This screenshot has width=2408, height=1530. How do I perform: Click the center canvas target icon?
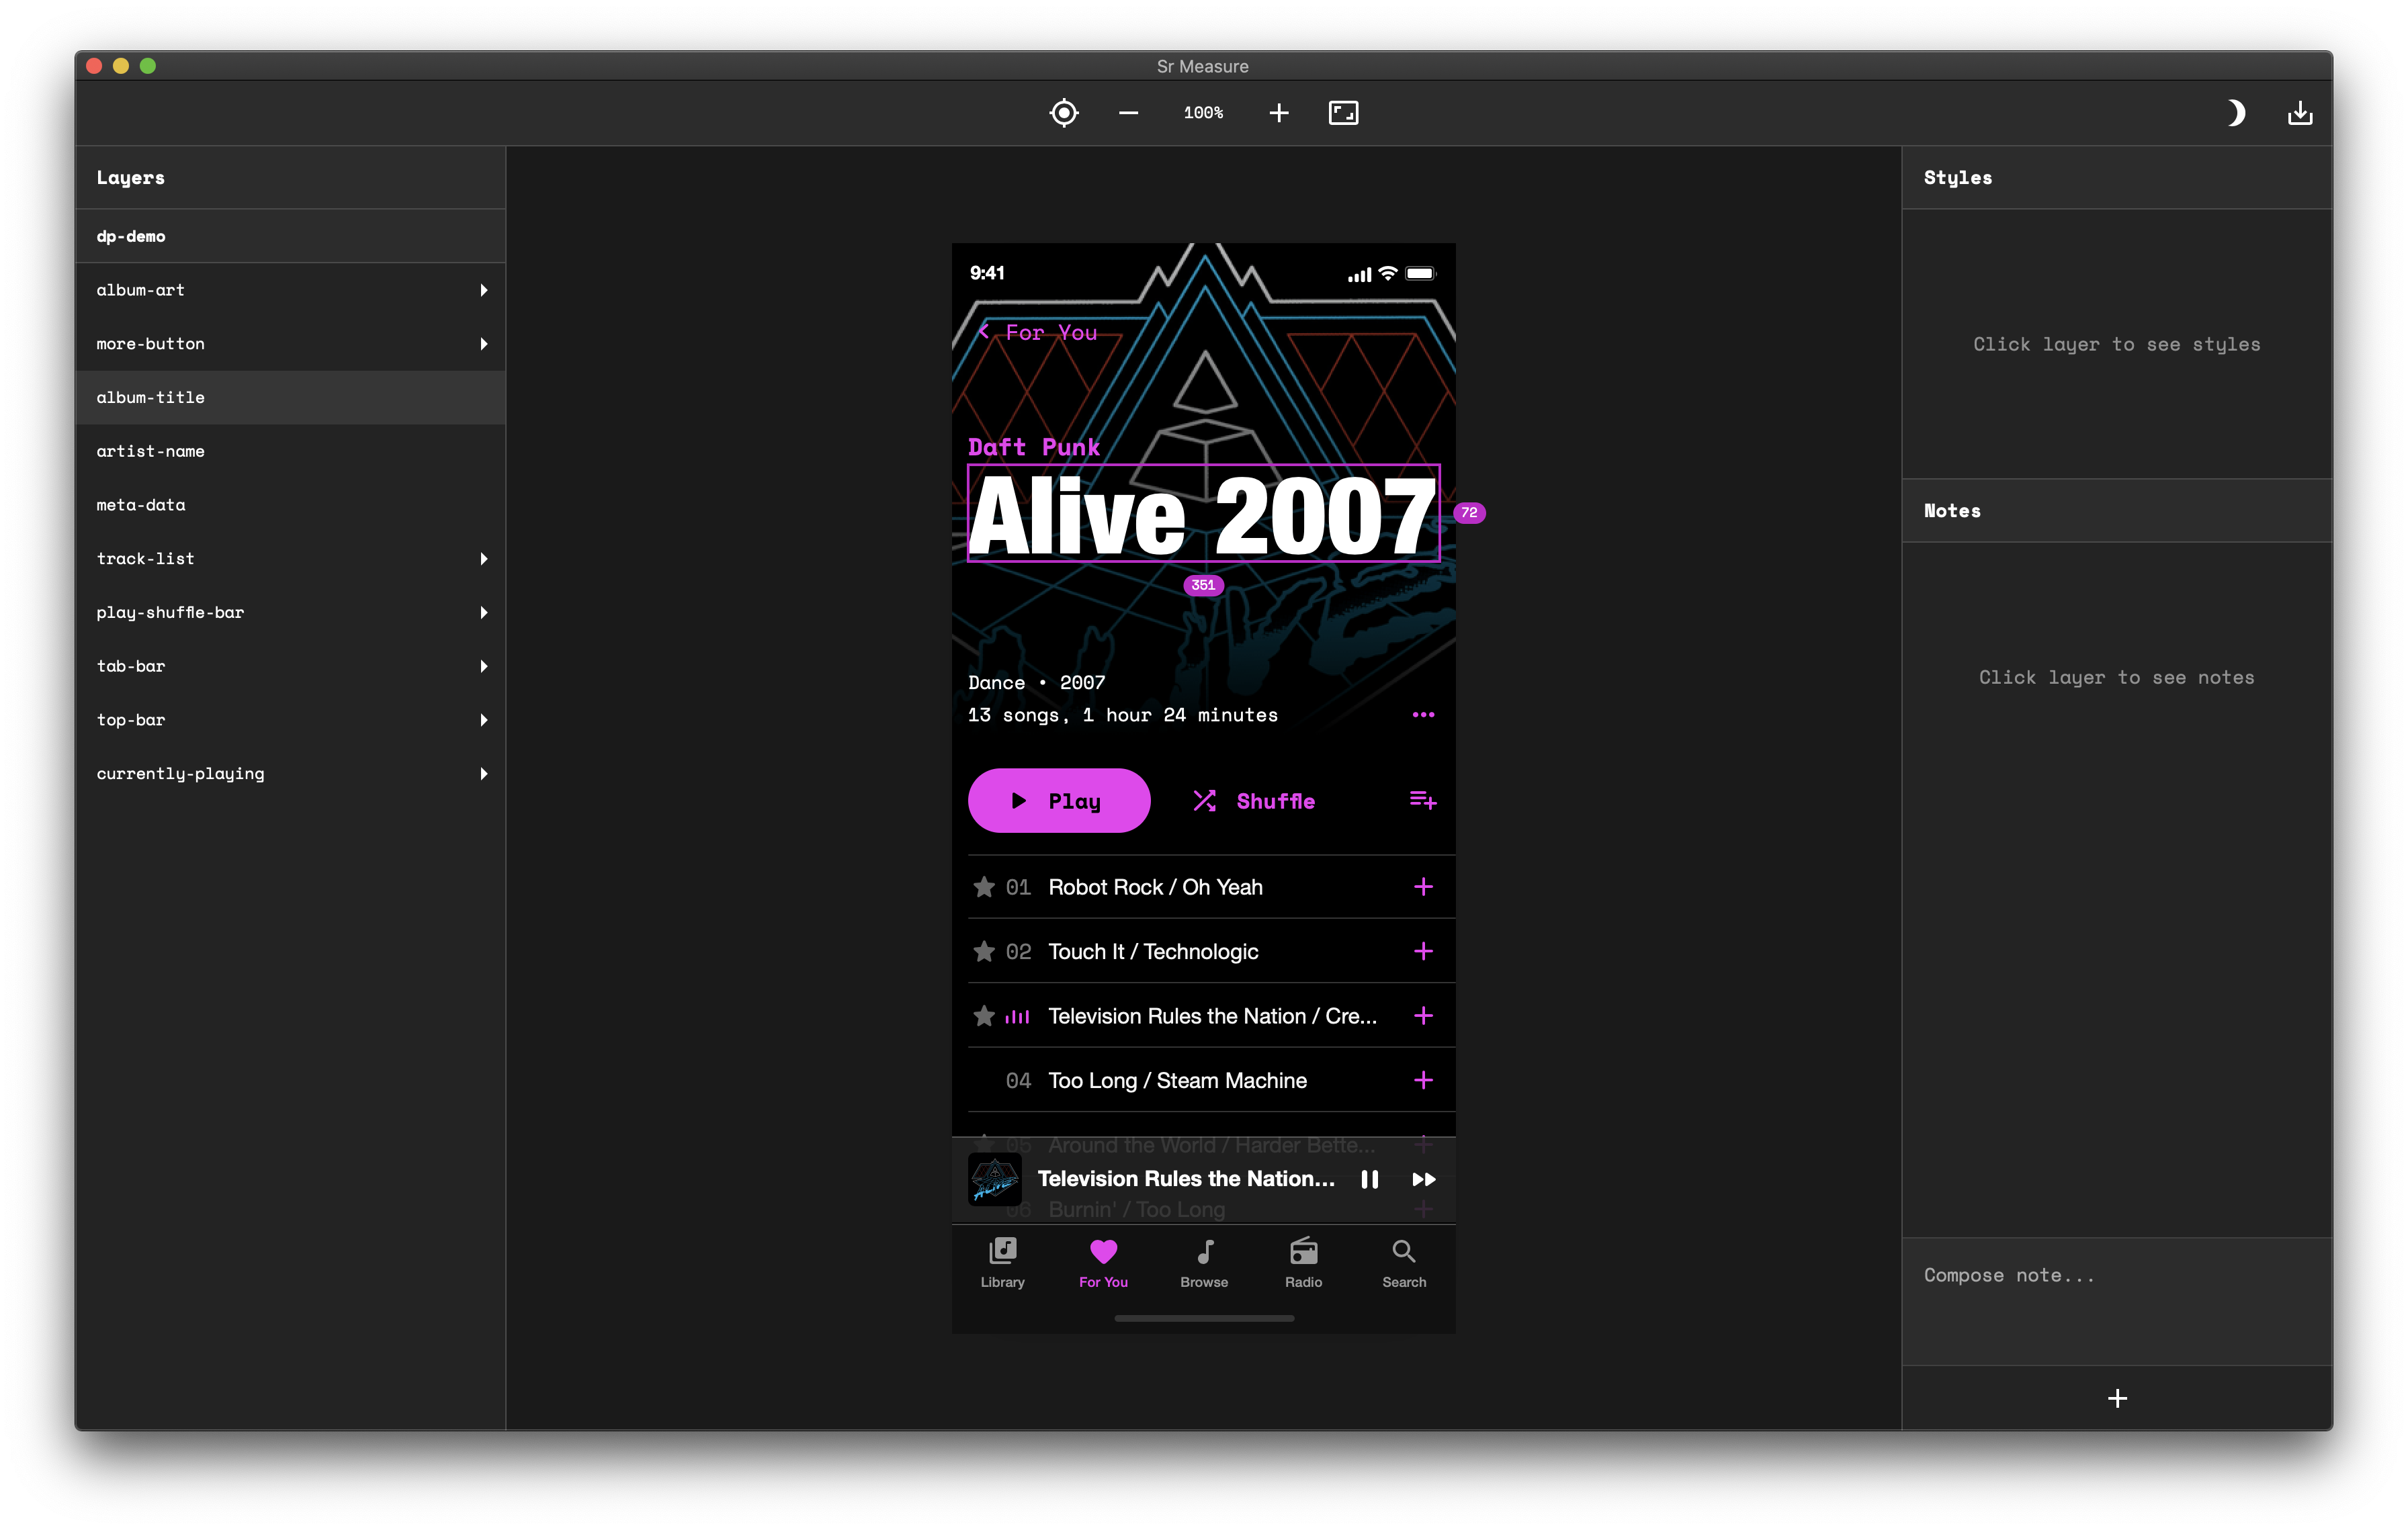[x=1063, y=113]
